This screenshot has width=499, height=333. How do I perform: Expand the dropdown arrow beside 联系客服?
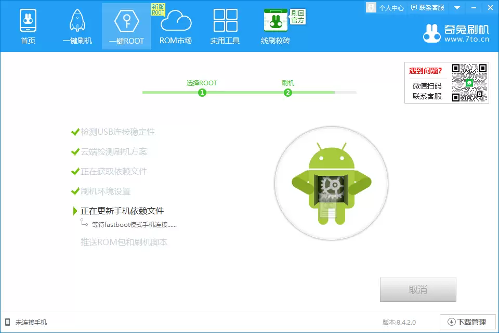tap(456, 7)
